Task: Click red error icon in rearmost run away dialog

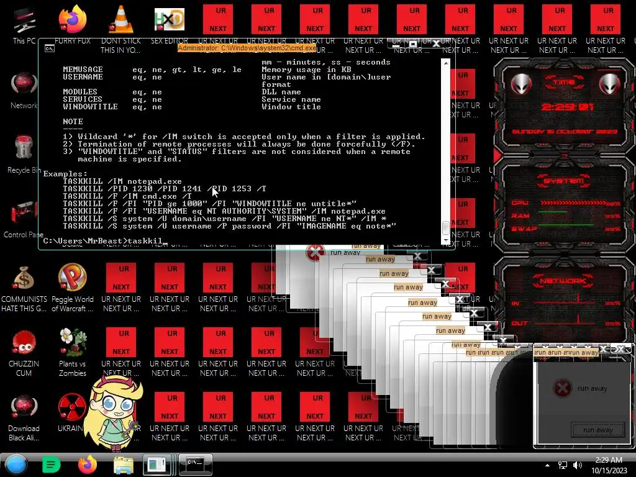Action: [315, 253]
